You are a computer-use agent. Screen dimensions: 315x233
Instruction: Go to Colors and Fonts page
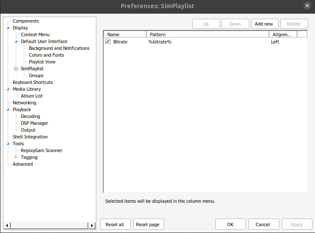[x=46, y=55]
